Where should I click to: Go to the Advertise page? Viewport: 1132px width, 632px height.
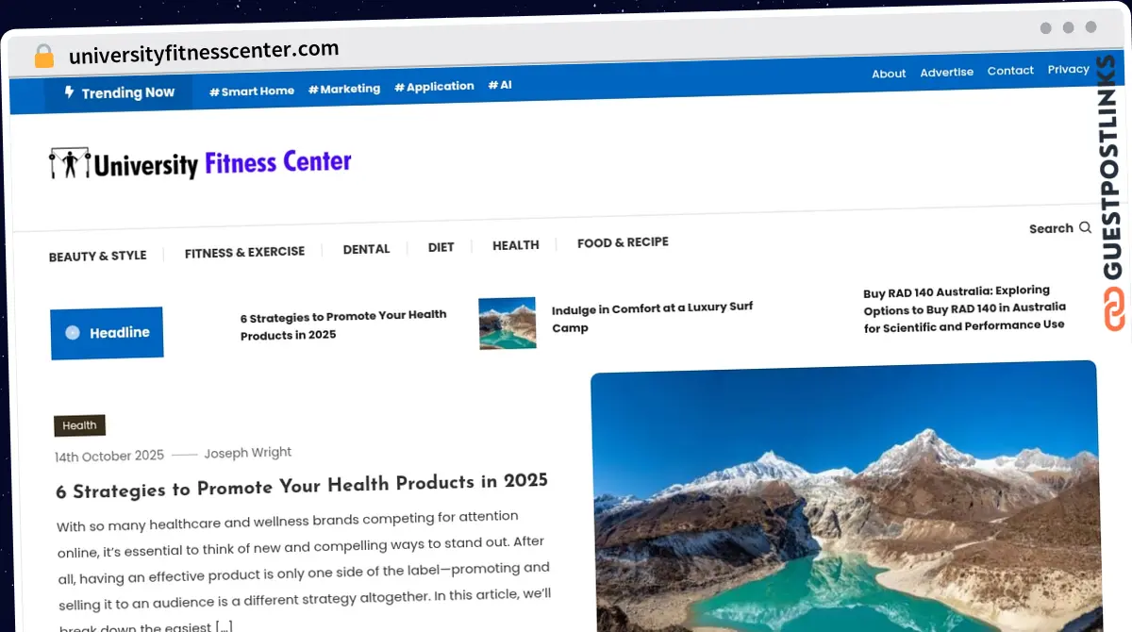947,72
